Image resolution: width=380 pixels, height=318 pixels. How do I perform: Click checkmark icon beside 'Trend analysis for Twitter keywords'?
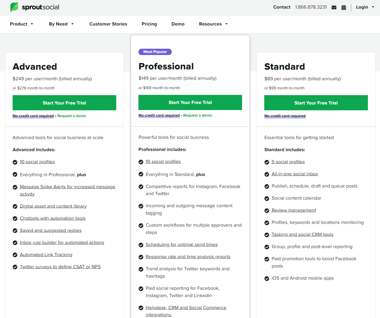[x=141, y=269]
